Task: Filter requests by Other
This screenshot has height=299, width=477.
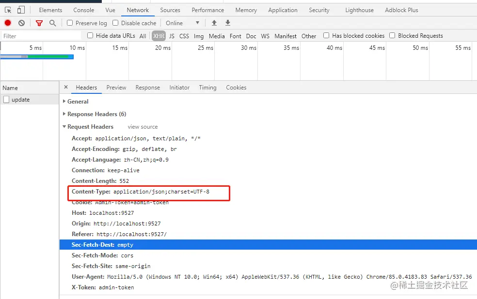Action: click(x=309, y=36)
